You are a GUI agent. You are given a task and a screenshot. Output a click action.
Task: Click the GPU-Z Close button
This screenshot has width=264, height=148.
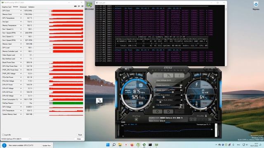[x=79, y=139]
